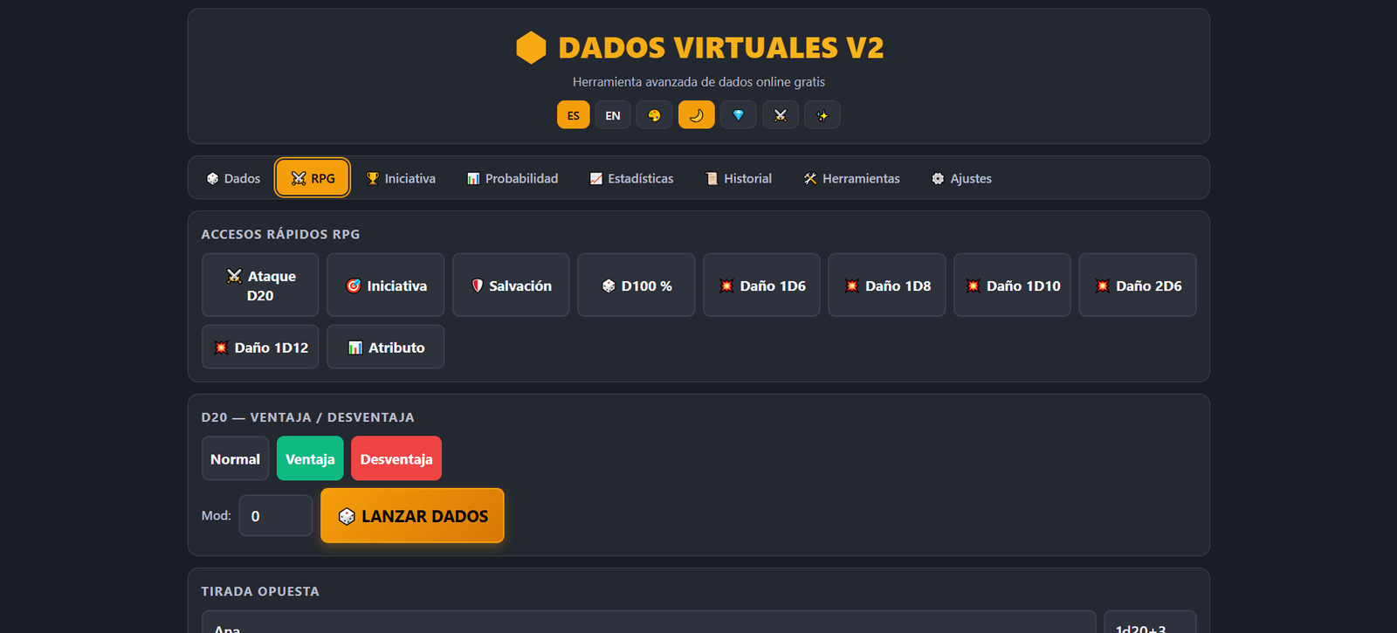
Task: Show the Historial tab
Action: point(739,178)
